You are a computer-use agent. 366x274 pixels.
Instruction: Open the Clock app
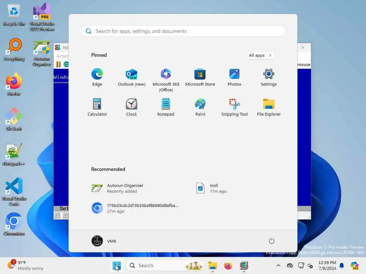(x=132, y=107)
